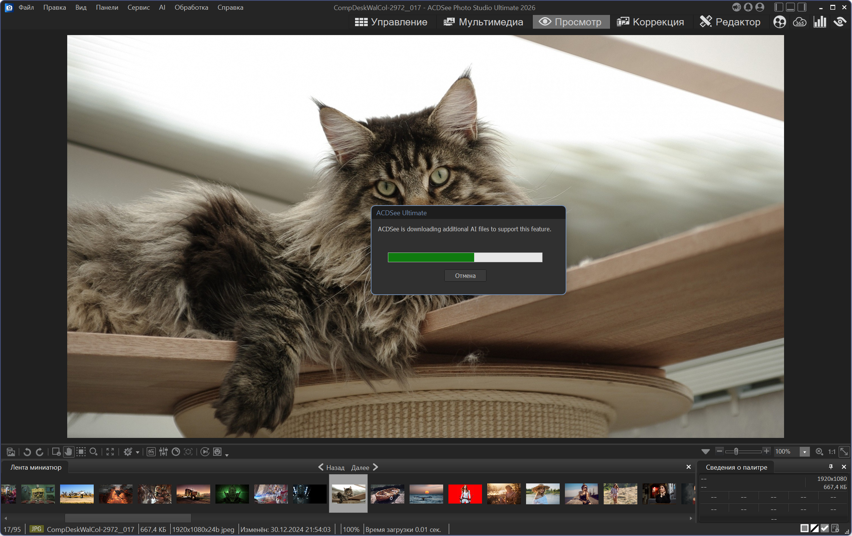Viewport: 852px width, 536px height.
Task: Open the zoom percentage dropdown
Action: tap(804, 452)
